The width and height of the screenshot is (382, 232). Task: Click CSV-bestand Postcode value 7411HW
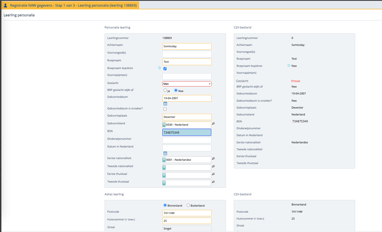[297, 212]
